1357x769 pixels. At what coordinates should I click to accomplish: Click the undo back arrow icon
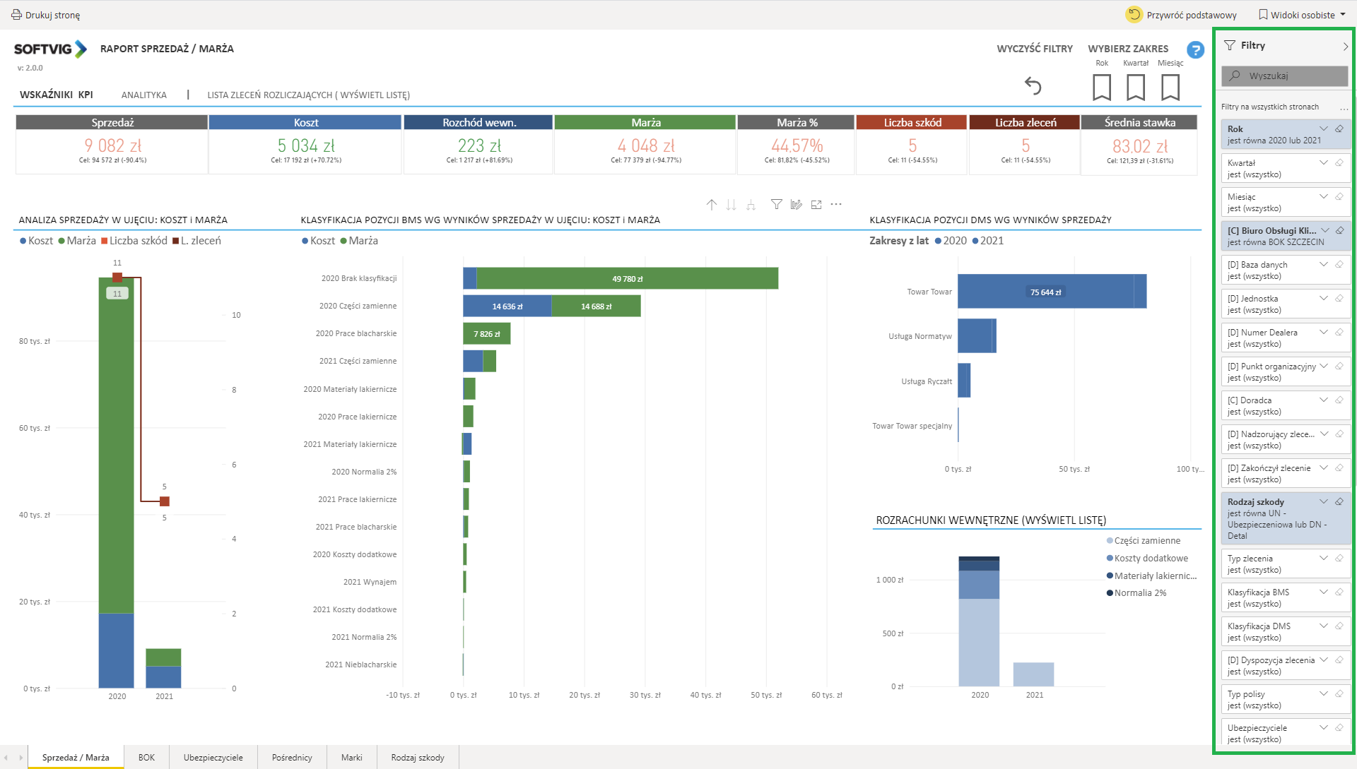pyautogui.click(x=1033, y=86)
